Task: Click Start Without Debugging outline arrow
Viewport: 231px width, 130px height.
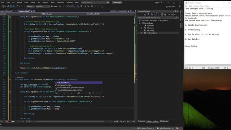Action: click(60, 6)
